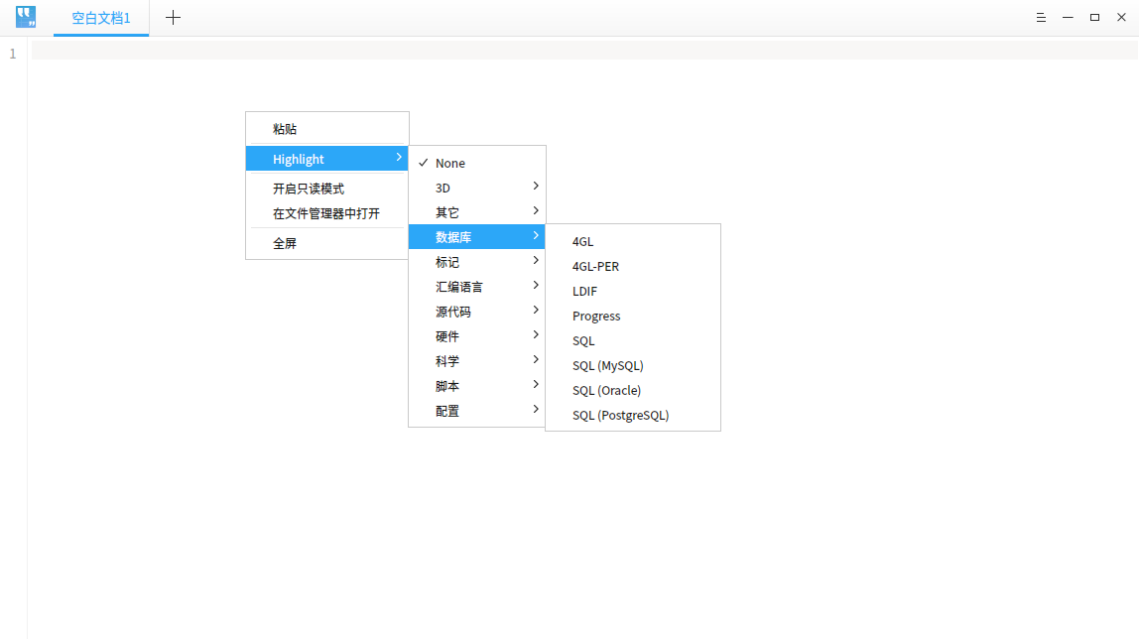1139x639 pixels.
Task: Select the checked None highlight option
Action: 476,163
